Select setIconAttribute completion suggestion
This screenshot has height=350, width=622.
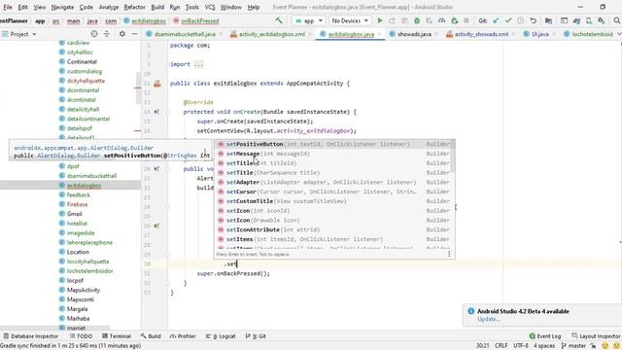click(334, 229)
